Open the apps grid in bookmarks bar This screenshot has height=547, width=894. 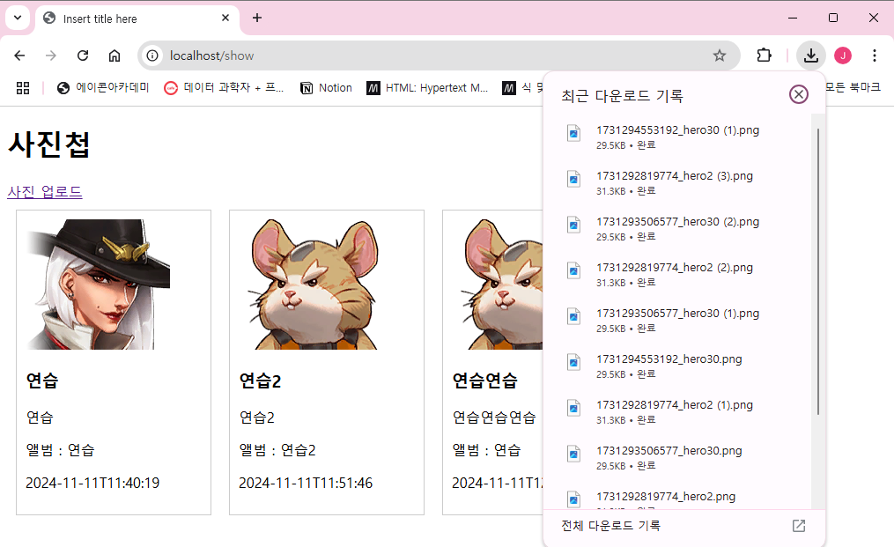tap(23, 88)
